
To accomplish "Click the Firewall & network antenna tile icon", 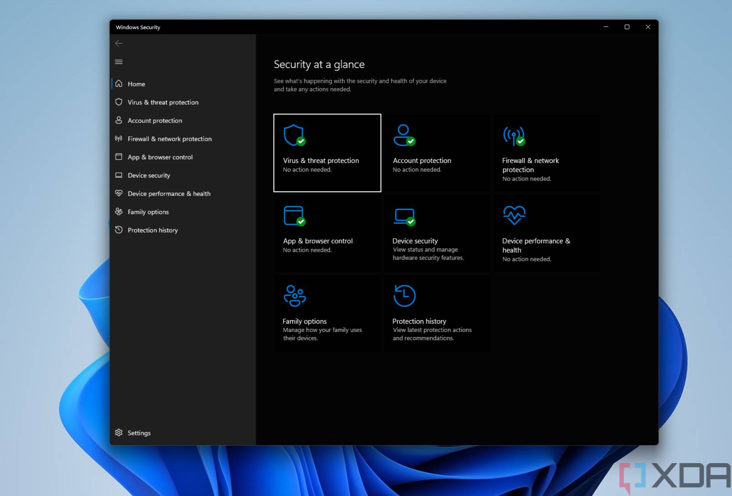I will pos(514,136).
